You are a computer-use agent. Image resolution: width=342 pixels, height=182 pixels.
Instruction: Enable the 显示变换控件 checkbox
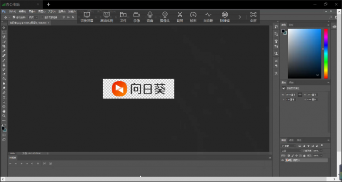click(x=43, y=17)
